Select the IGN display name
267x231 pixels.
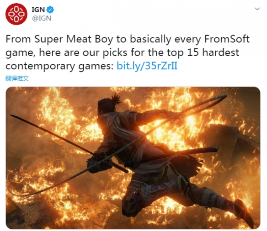[x=38, y=10]
